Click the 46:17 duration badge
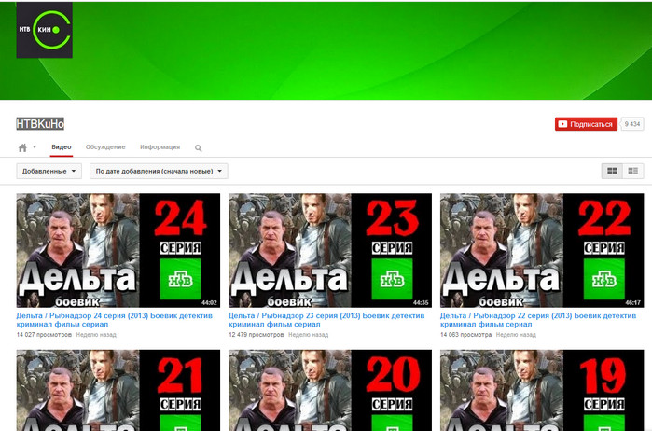This screenshot has width=652, height=431. coord(632,302)
